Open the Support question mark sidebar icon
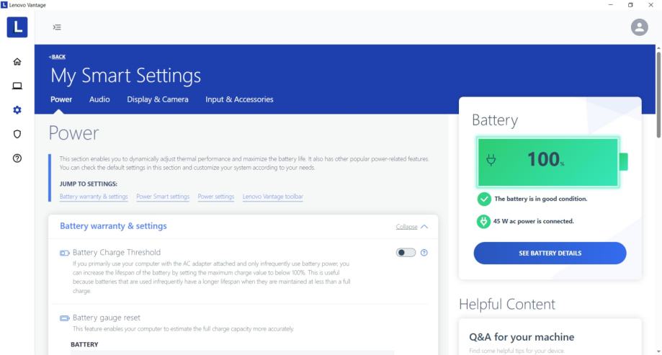This screenshot has height=355, width=662. pos(18,158)
